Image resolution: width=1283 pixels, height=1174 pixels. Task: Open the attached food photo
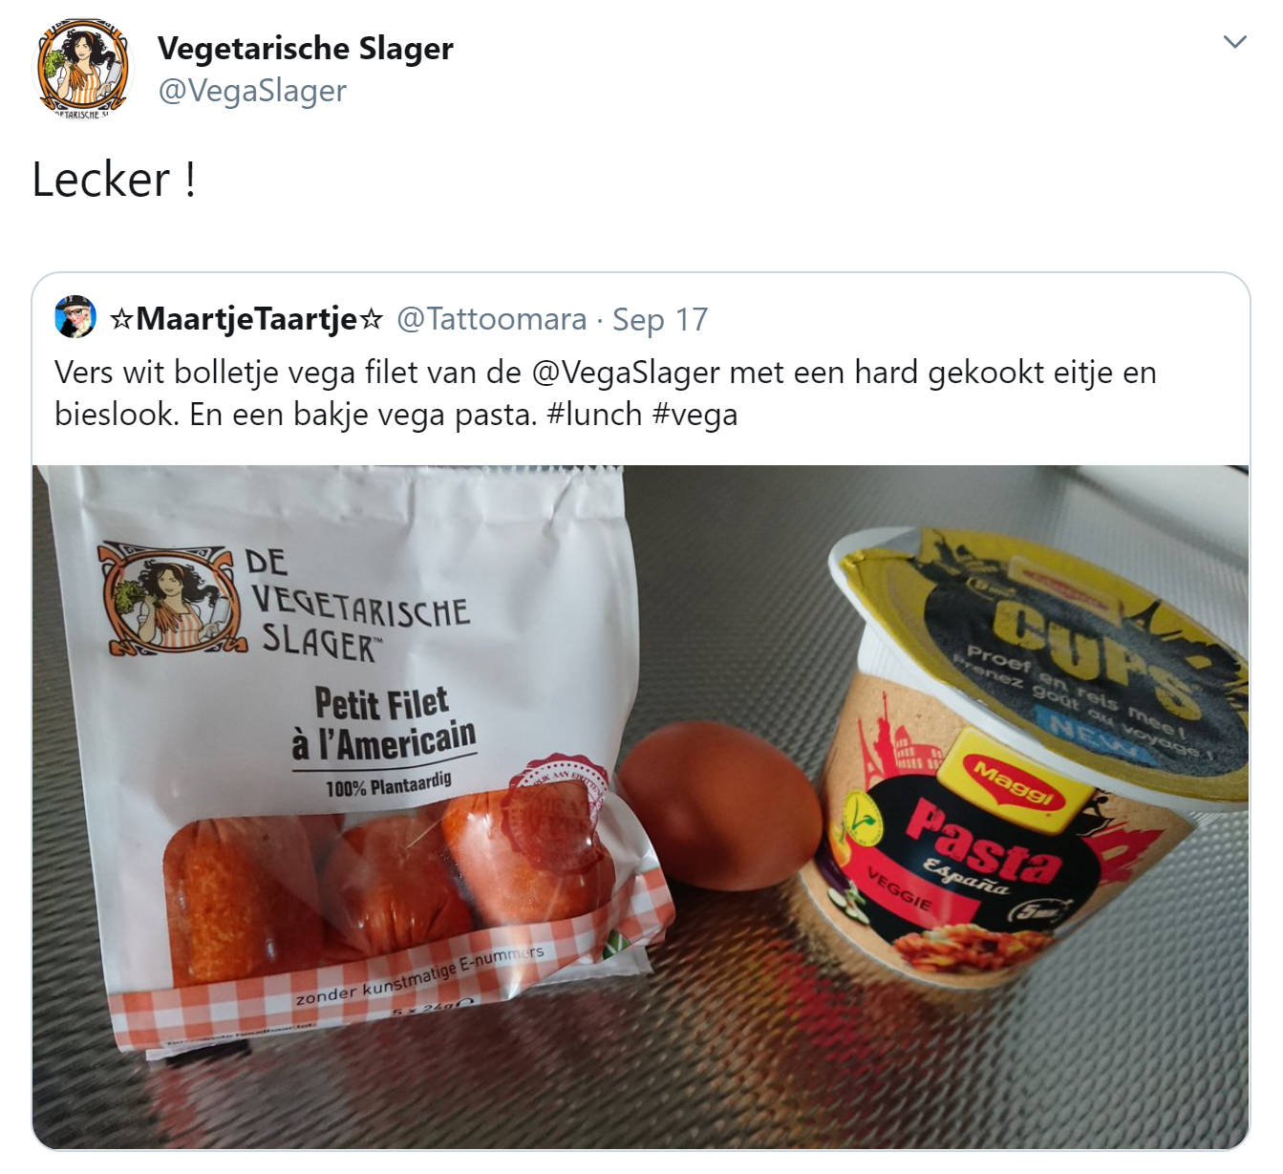click(641, 807)
